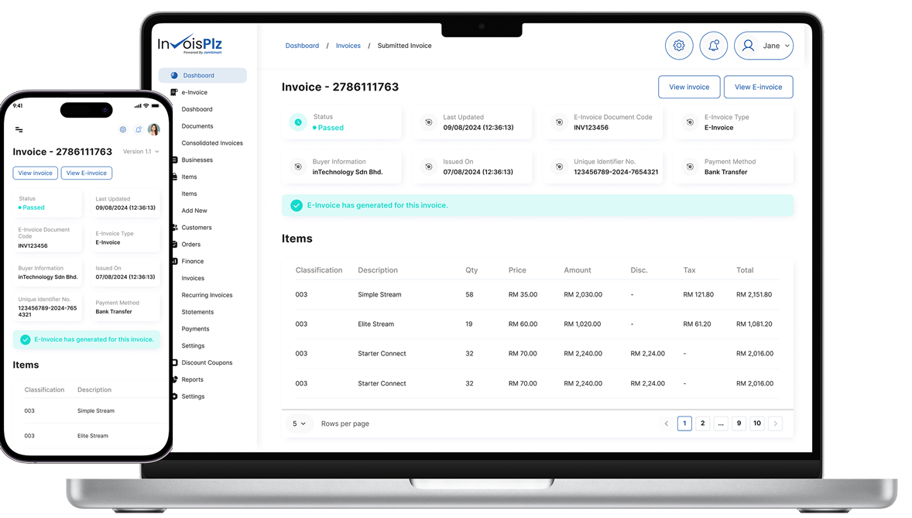Jump to page 10 in pagination
The image size is (912, 518).
point(757,424)
